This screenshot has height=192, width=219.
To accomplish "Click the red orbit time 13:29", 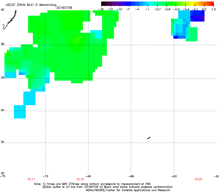I will (198, 179).
